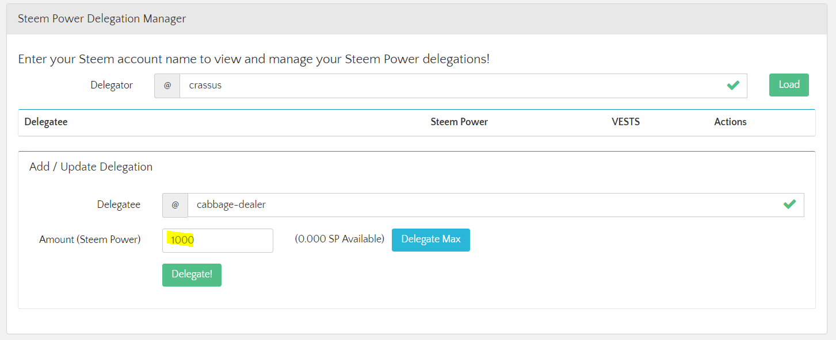Click the Delegator label

(x=112, y=85)
